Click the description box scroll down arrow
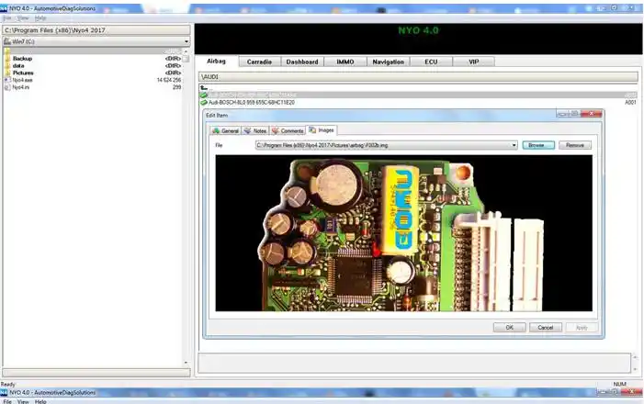Screen dimensions: 644x404 [x=635, y=369]
